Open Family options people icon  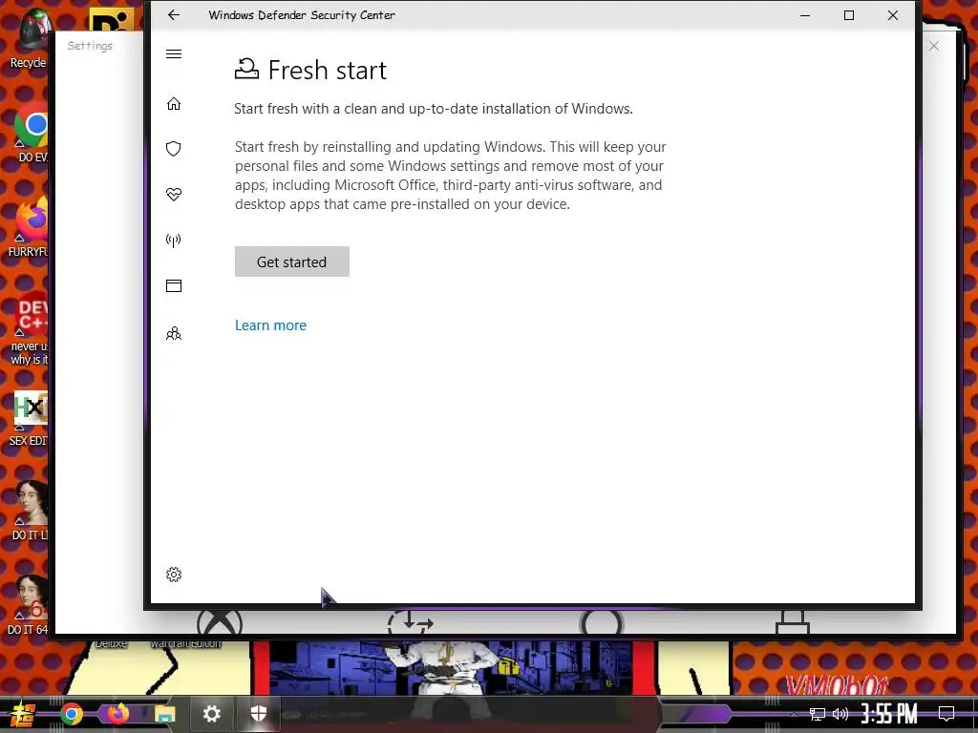pos(174,333)
